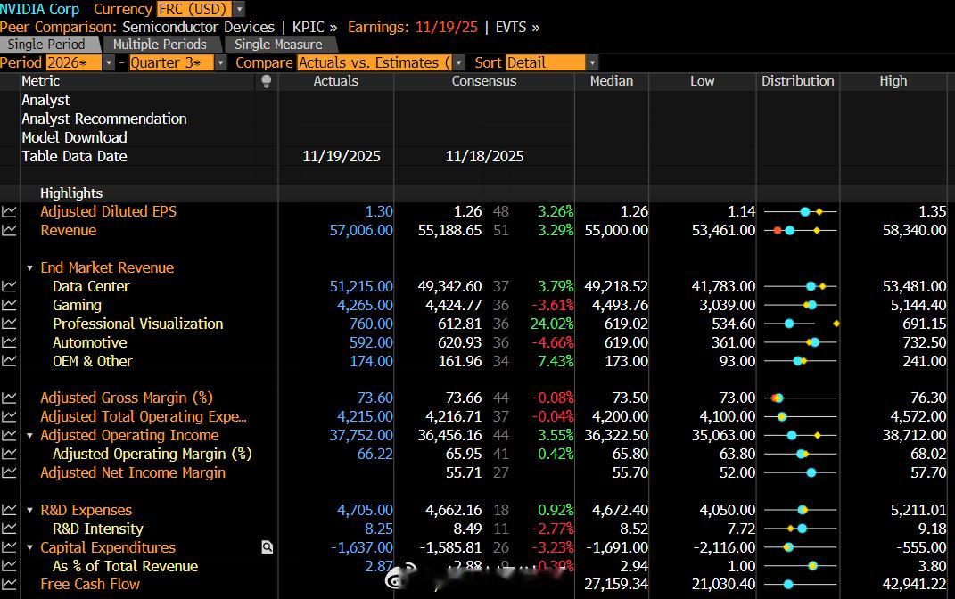Click the Analyst Recommendation row label
This screenshot has height=599, width=955.
click(x=104, y=119)
